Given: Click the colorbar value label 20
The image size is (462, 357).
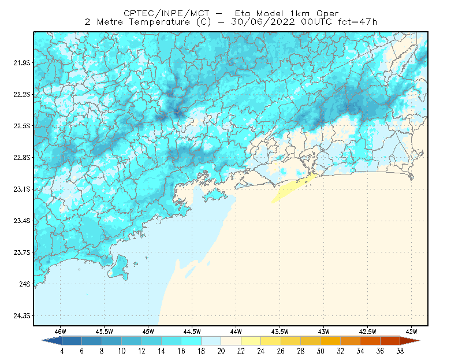Looking at the screenshot, I should (x=221, y=351).
